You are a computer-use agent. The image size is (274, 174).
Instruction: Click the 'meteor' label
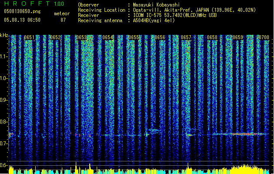(62, 13)
